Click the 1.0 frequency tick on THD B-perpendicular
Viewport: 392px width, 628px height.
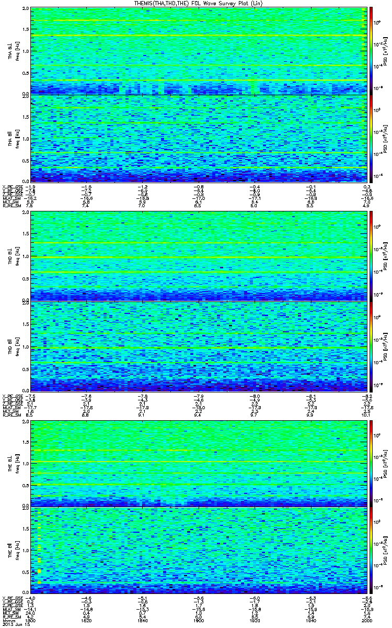[26, 256]
